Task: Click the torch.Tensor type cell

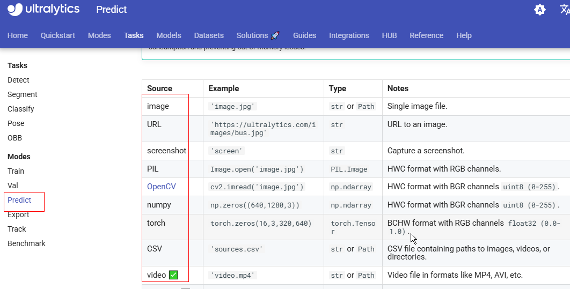Action: (x=353, y=227)
